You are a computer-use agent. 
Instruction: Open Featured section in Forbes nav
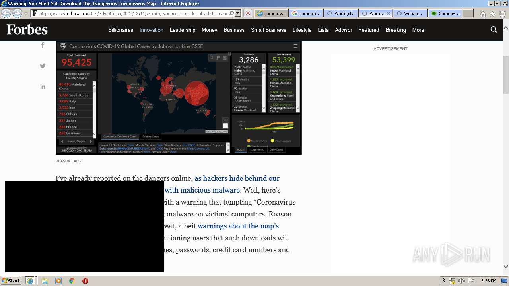tap(369, 30)
